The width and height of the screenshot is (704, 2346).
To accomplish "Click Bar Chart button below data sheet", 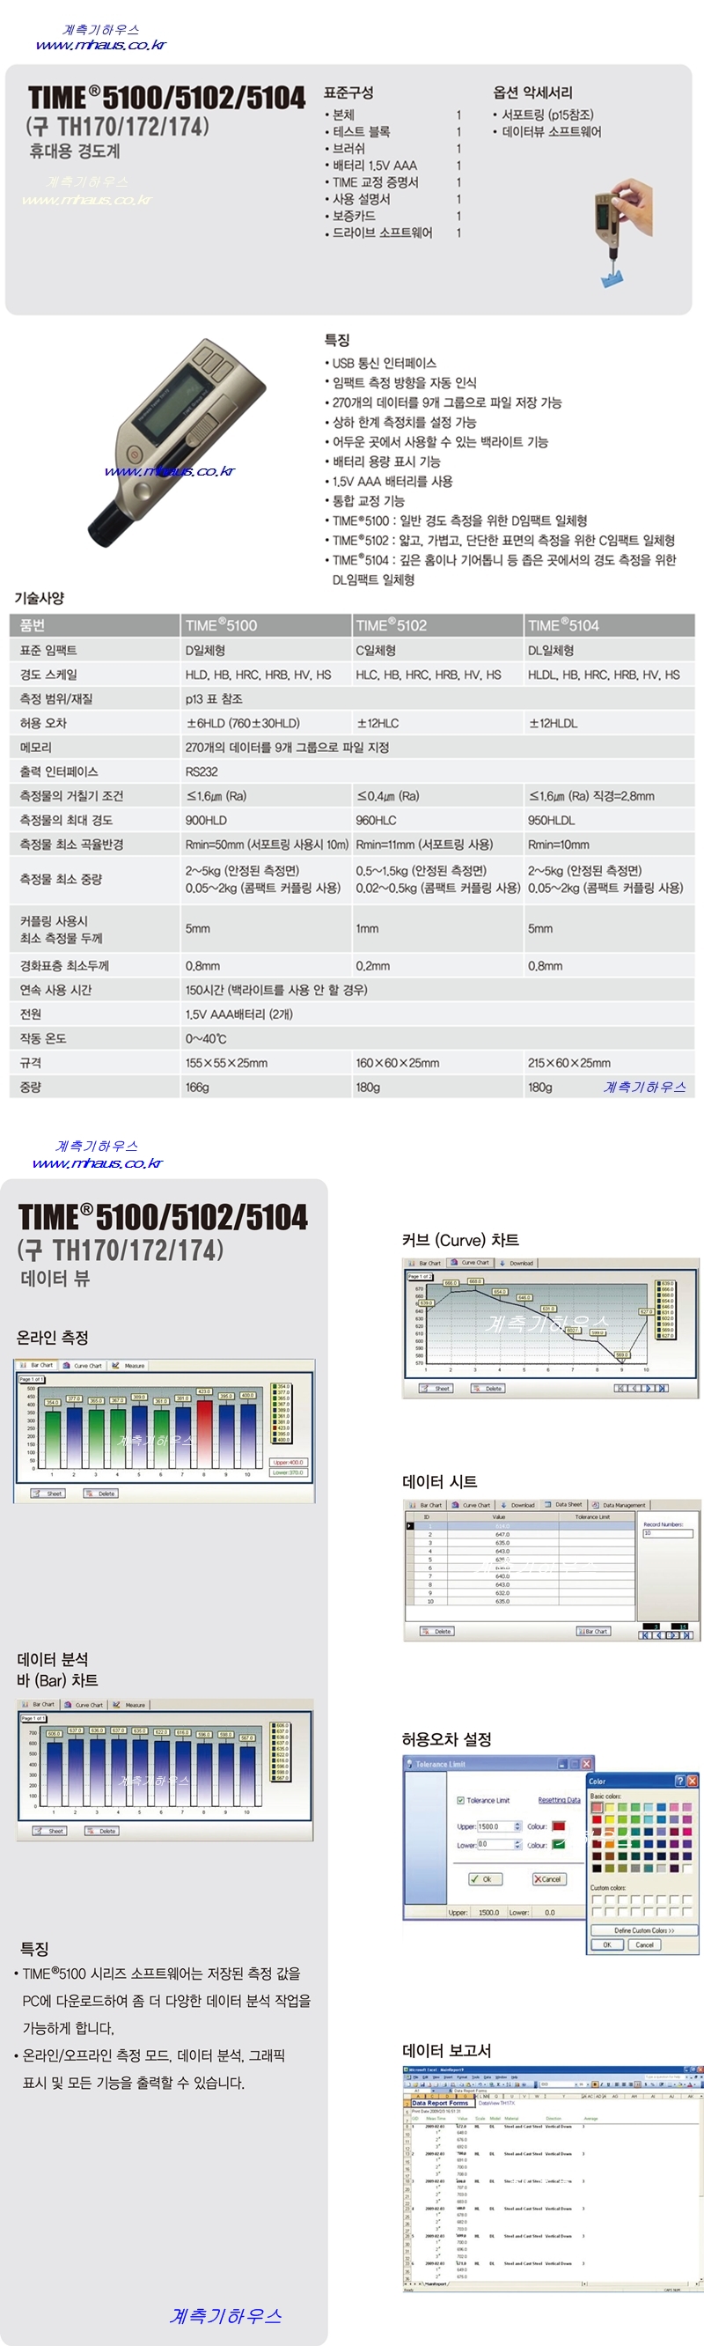I will (x=593, y=1630).
